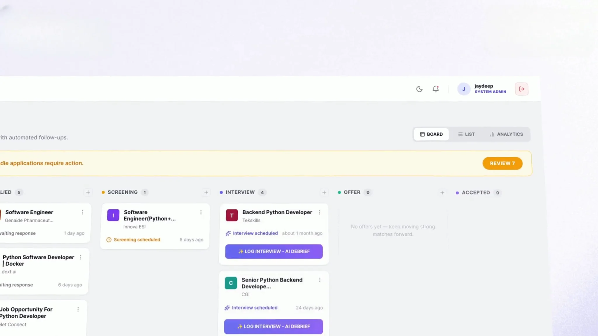Click the Screening column header
The width and height of the screenshot is (598, 336).
click(x=123, y=192)
